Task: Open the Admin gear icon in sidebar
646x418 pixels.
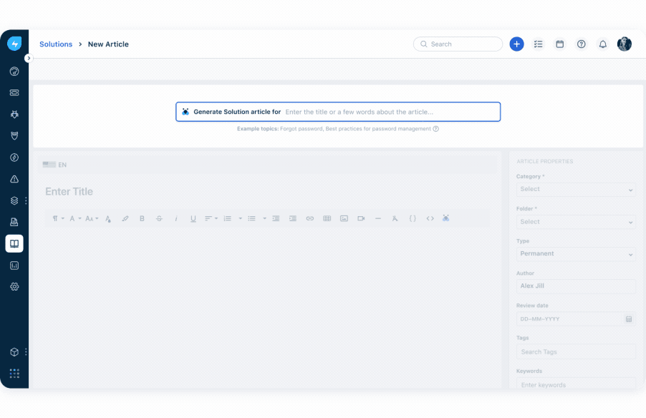Action: pos(14,286)
